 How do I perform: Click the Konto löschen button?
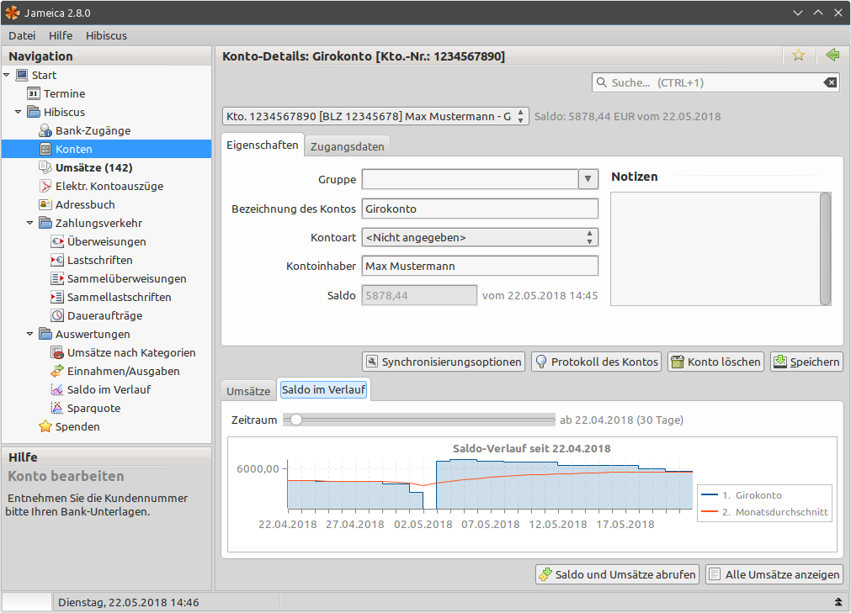coord(715,362)
